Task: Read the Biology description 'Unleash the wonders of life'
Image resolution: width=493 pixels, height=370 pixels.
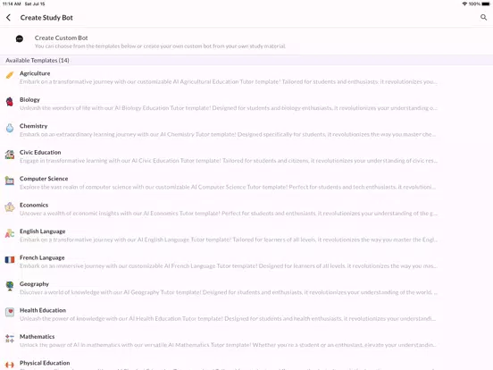Action: tap(229, 108)
